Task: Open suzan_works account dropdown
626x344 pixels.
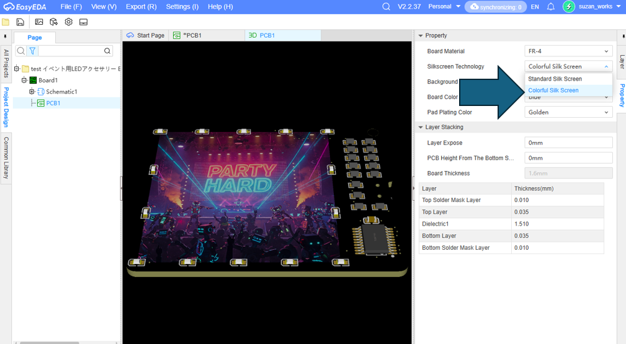Action: 600,6
